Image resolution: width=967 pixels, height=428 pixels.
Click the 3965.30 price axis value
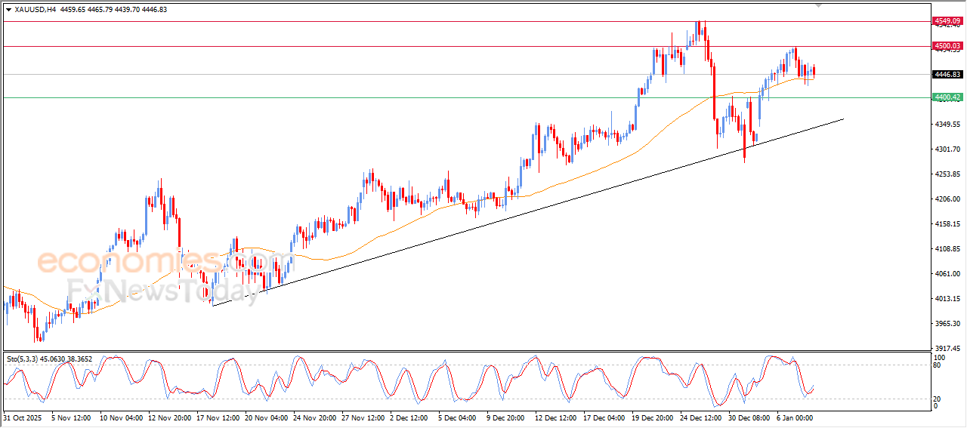tap(947, 324)
